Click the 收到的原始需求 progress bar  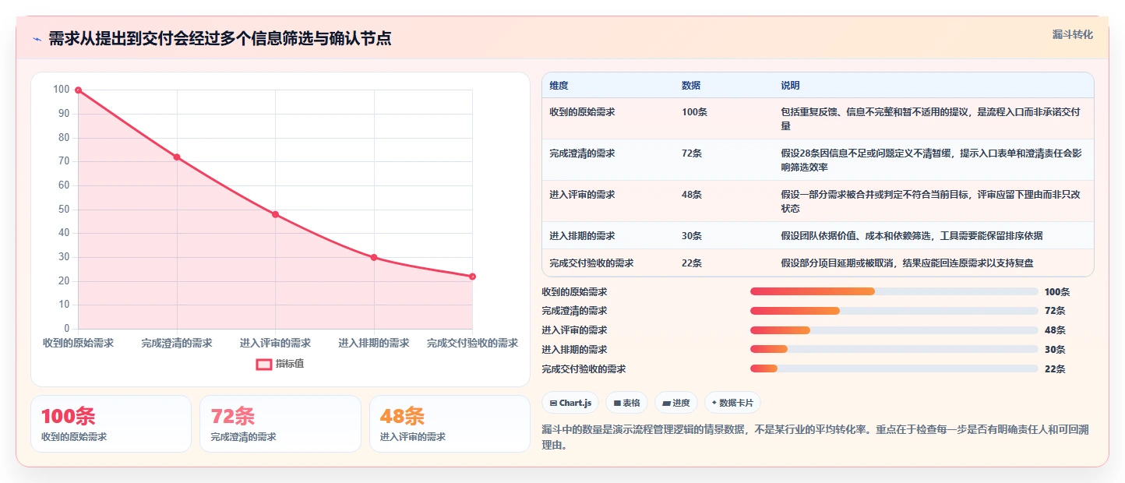[894, 291]
